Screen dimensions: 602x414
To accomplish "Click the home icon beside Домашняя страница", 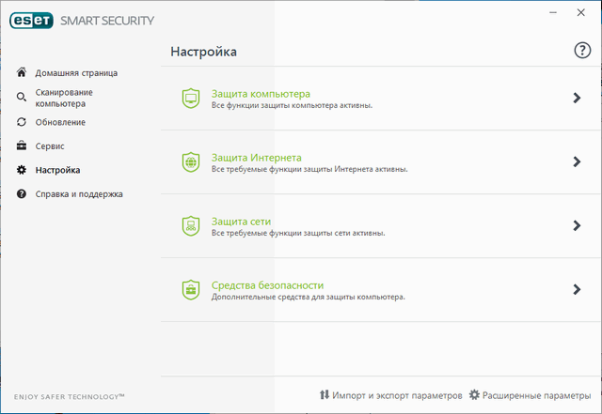I will coord(22,72).
